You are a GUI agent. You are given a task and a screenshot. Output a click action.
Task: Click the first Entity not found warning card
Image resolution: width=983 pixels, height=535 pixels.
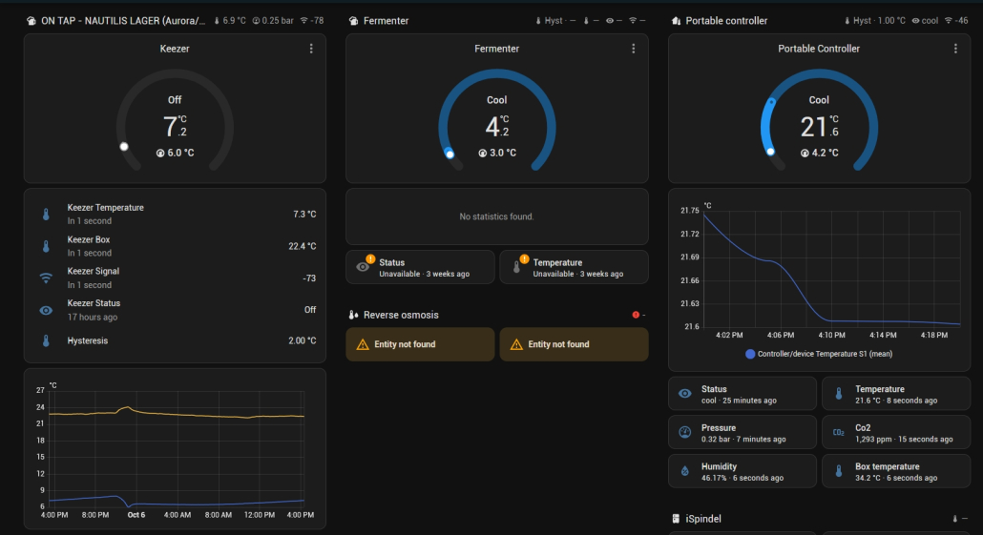click(420, 344)
